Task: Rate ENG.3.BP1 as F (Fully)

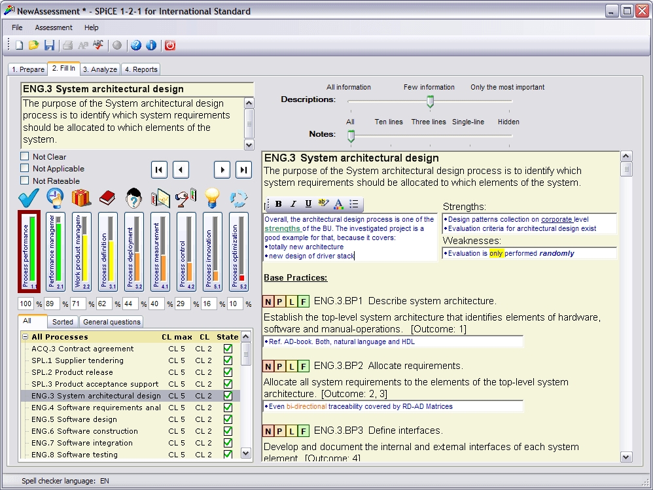Action: point(303,302)
